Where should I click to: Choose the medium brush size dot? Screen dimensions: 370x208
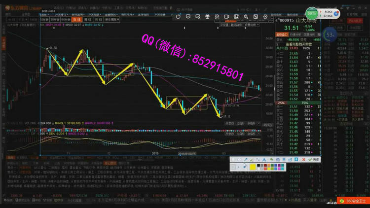tap(238, 168)
